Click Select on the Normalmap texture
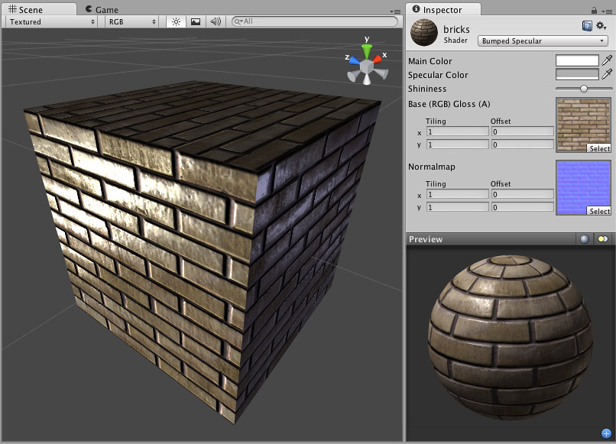The height and width of the screenshot is (444, 616). 600,212
